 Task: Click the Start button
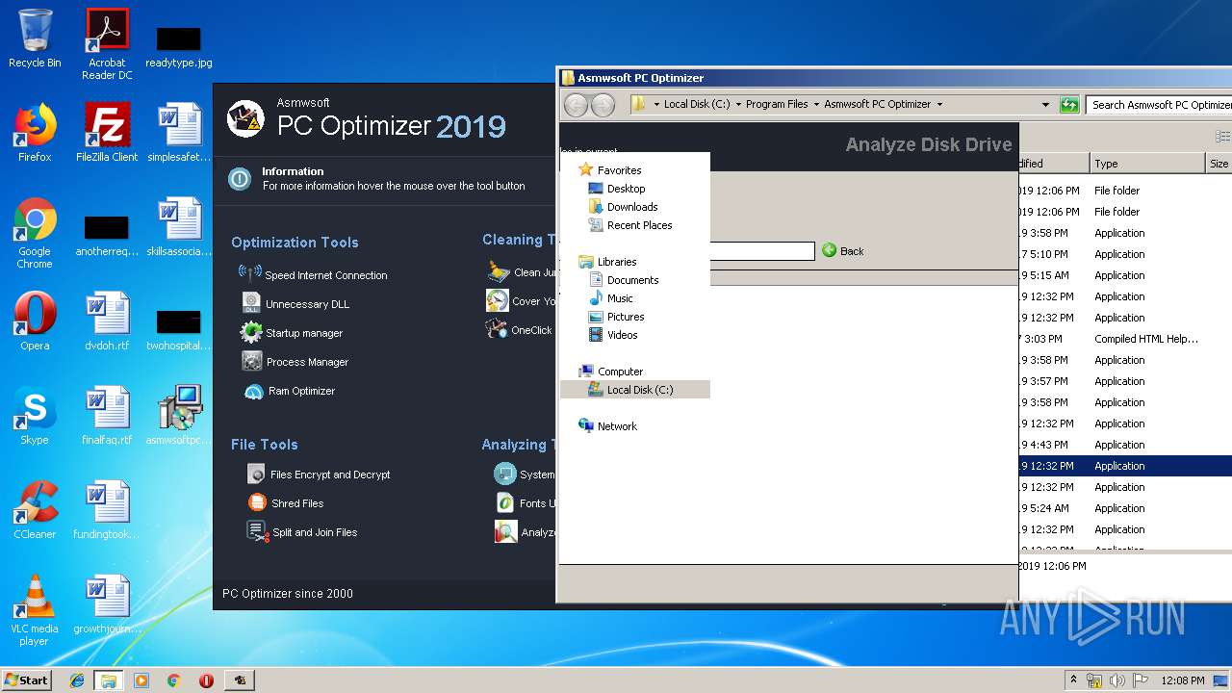(x=26, y=680)
